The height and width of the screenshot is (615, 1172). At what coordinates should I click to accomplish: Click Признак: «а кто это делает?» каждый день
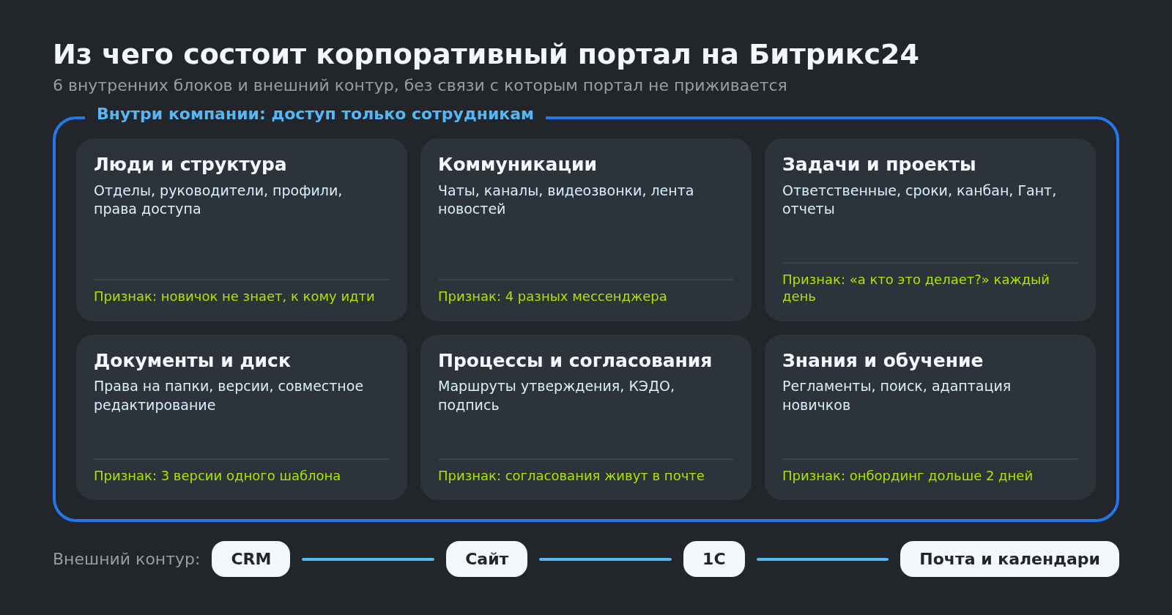tap(916, 288)
